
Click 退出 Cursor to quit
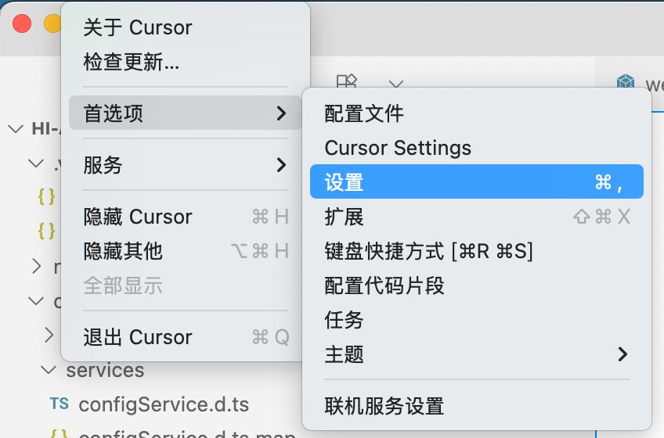138,337
